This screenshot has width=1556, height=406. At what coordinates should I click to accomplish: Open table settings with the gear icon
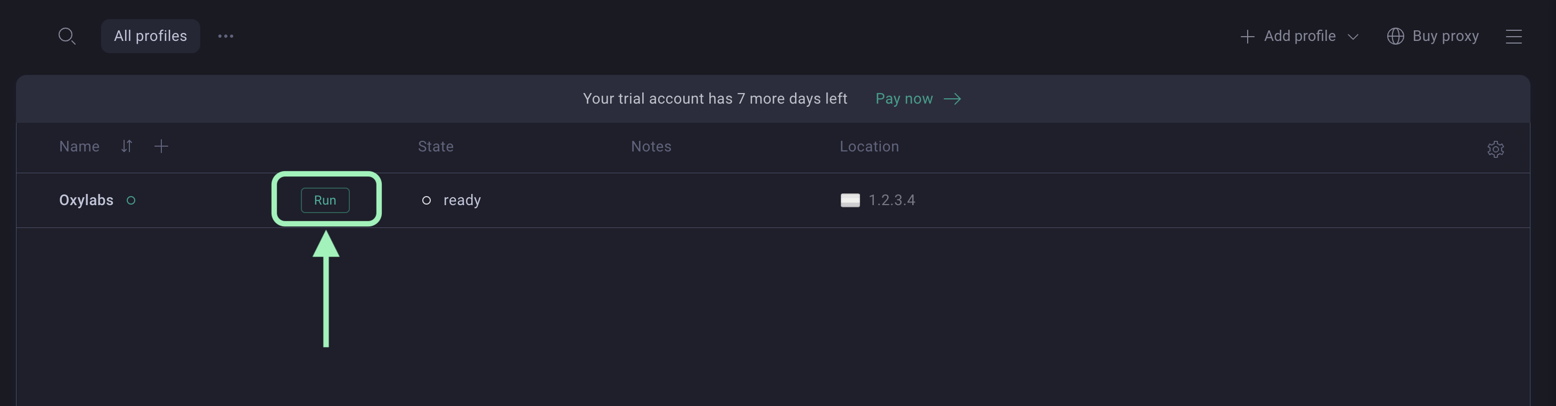click(1495, 149)
